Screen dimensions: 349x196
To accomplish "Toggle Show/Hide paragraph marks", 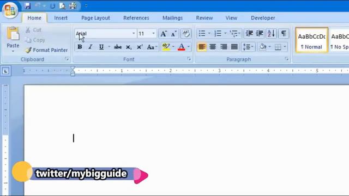I will [x=284, y=34].
